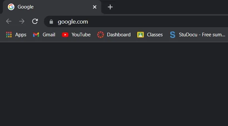Open the Gmail bookmark text
This screenshot has height=126, width=228.
(49, 35)
